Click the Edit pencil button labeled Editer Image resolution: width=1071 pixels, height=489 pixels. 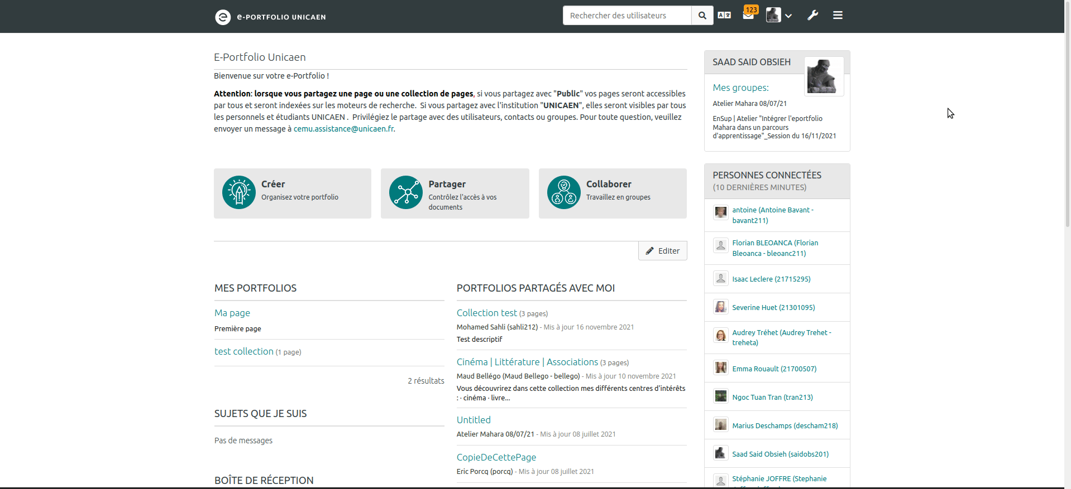click(662, 251)
